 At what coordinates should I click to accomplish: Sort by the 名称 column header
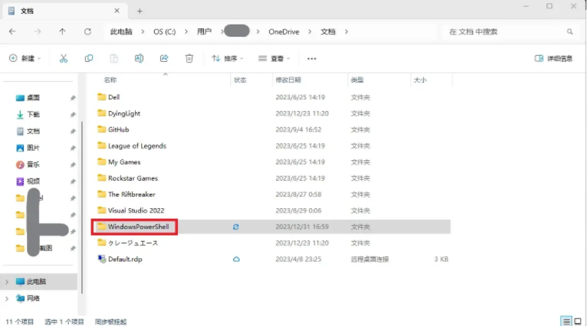point(110,80)
